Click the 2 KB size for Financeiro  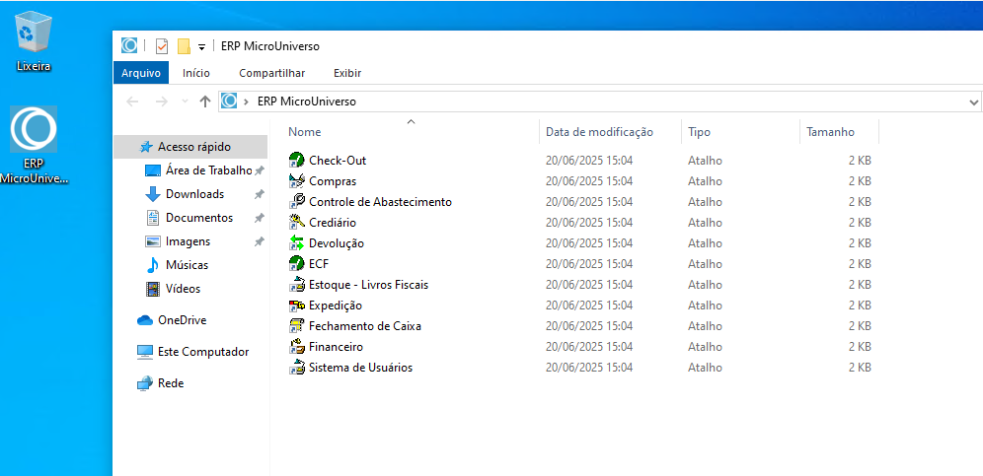tap(860, 346)
